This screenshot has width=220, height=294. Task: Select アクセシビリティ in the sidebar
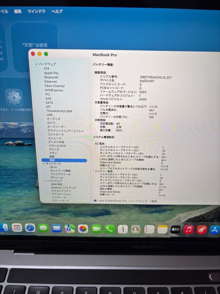tap(61, 191)
